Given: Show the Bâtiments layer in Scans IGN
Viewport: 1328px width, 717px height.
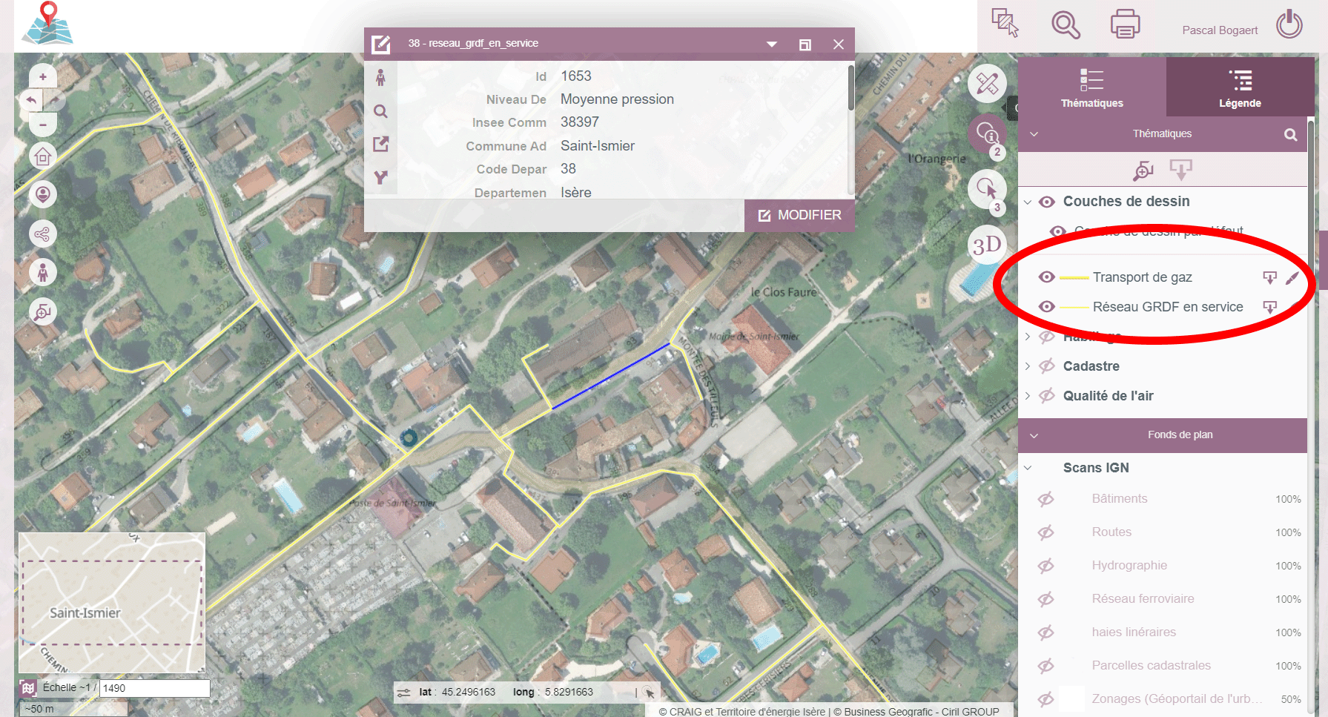Looking at the screenshot, I should pos(1046,498).
